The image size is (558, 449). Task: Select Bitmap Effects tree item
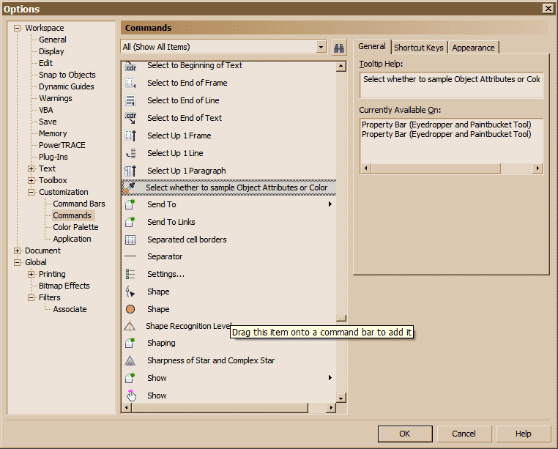(64, 286)
